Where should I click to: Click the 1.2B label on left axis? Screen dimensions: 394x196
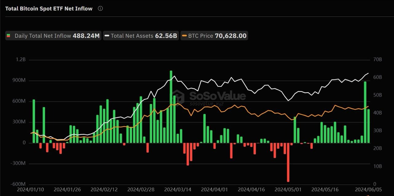tap(21, 59)
